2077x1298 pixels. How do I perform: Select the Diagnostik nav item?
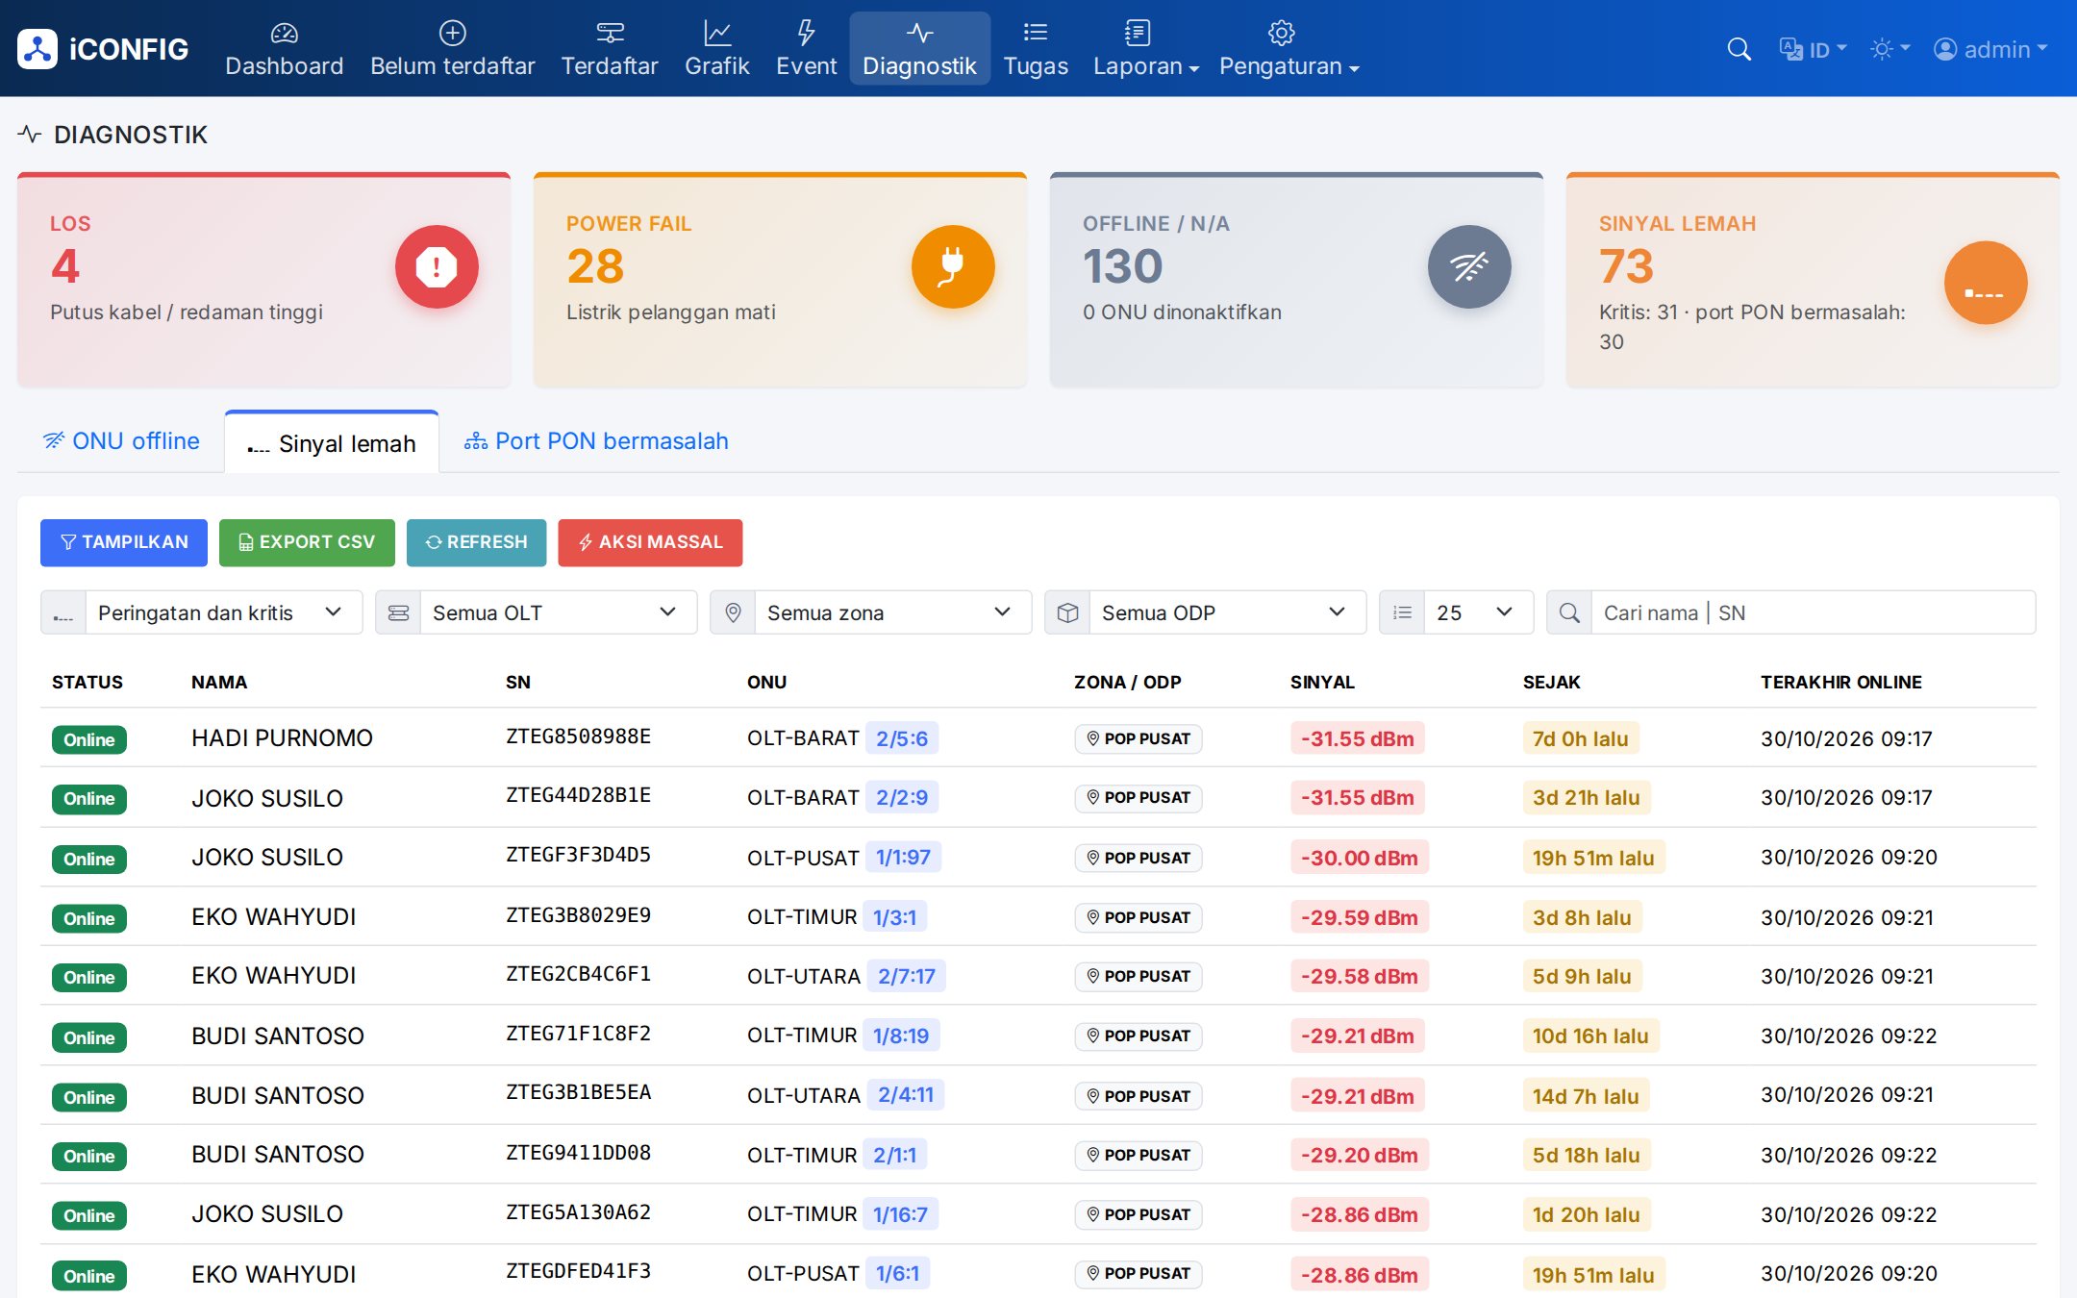(919, 49)
